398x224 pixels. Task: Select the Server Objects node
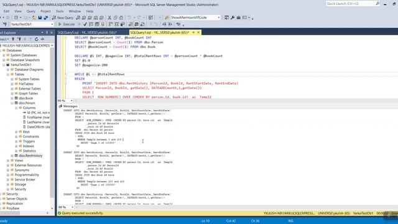click(17, 198)
